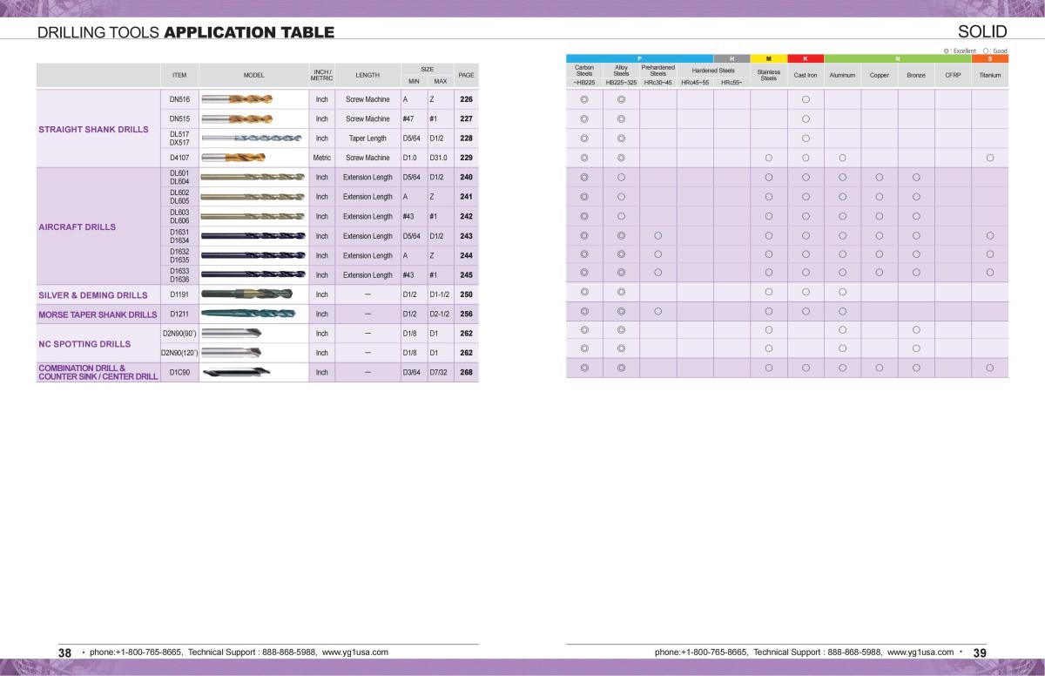
Task: Click the AIRCRAFT DRILLS category label
Action: pyautogui.click(x=77, y=226)
